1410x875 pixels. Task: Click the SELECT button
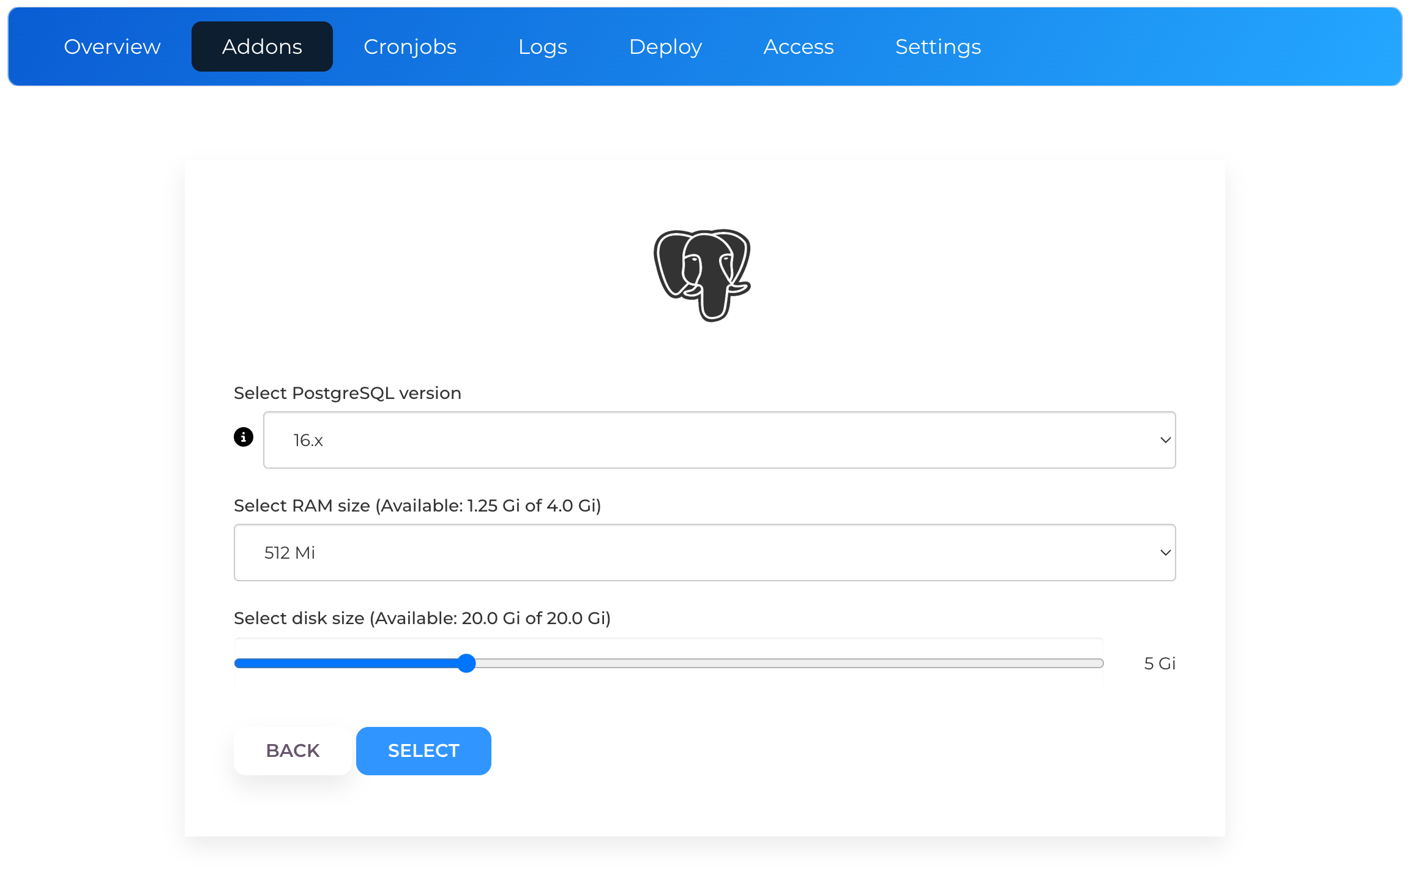[x=423, y=751]
